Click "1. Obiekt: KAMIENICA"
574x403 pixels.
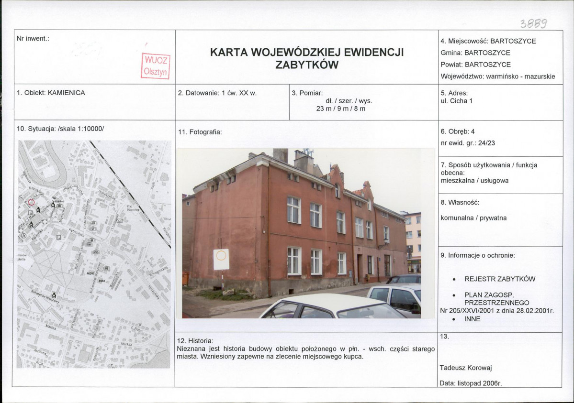51,93
